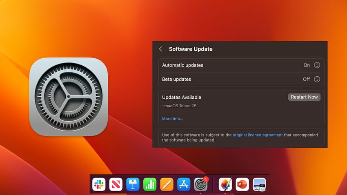Viewport: 347px width, 195px height.
Task: Show Automatic updates info details
Action: pyautogui.click(x=317, y=65)
